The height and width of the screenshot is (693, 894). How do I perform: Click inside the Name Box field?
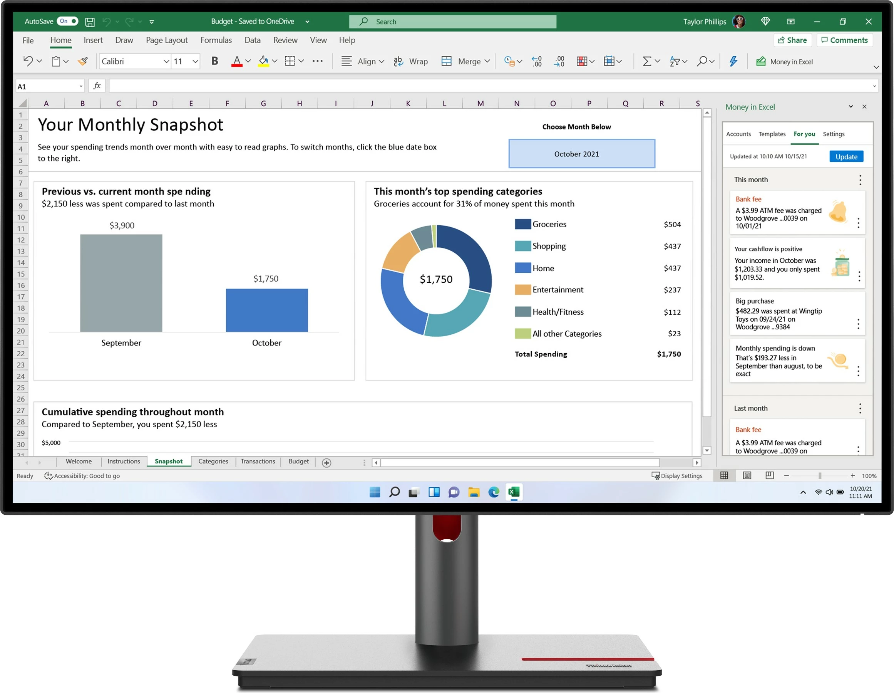45,86
